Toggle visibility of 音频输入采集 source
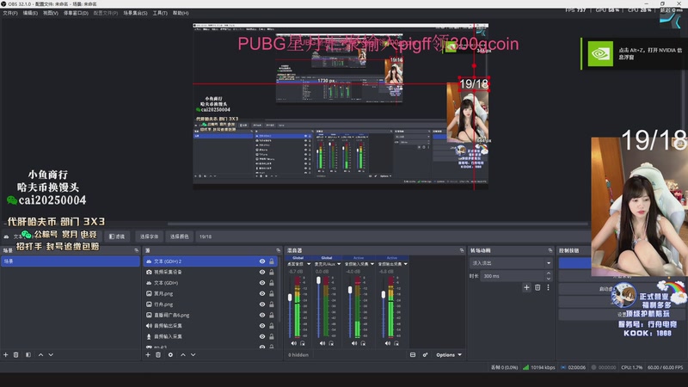The image size is (688, 387). pyautogui.click(x=262, y=336)
